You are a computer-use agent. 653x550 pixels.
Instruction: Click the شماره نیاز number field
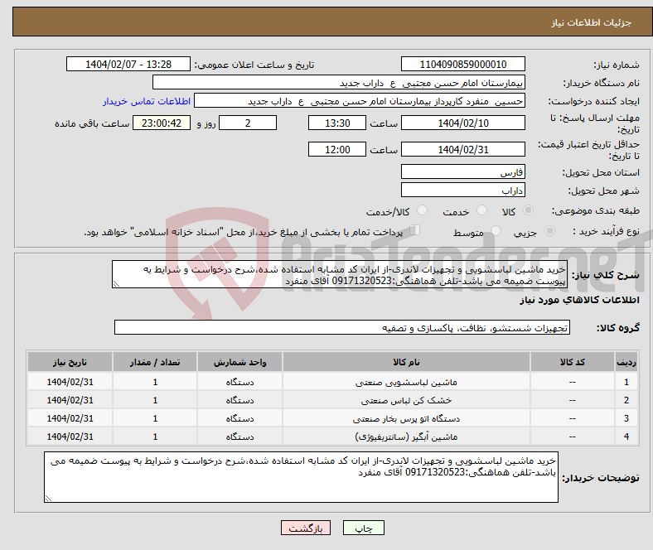(462, 65)
